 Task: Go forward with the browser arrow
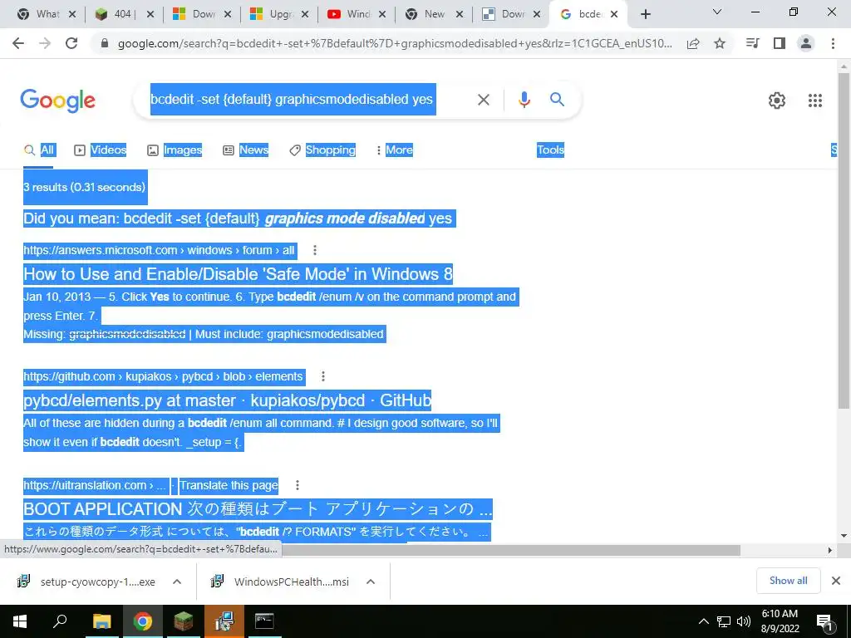(45, 43)
